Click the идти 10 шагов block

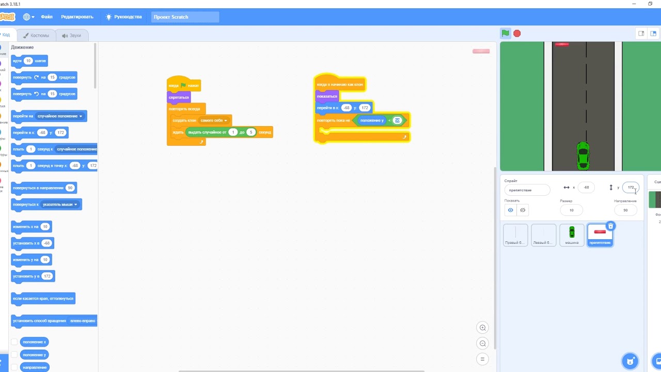[x=29, y=61]
